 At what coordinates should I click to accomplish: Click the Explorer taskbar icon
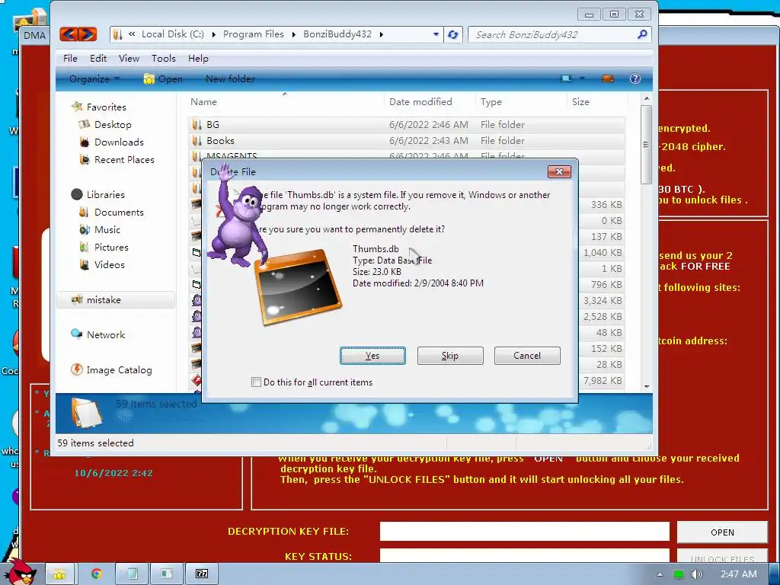(x=59, y=574)
